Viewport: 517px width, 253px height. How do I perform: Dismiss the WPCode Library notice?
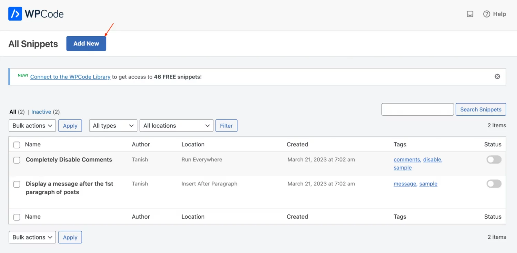pos(497,76)
